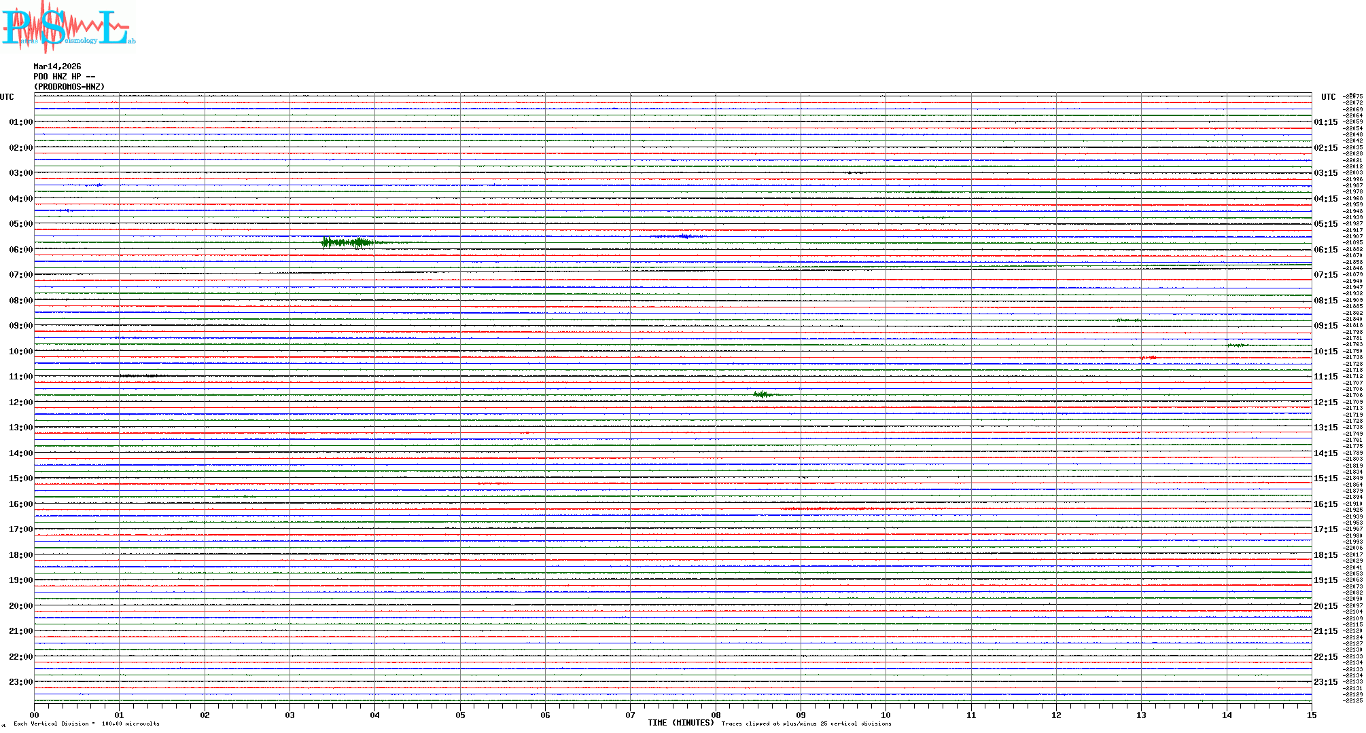Viewport: 1366px width, 733px height.
Task: Select the PDO HNZ HP station text
Action: [64, 77]
